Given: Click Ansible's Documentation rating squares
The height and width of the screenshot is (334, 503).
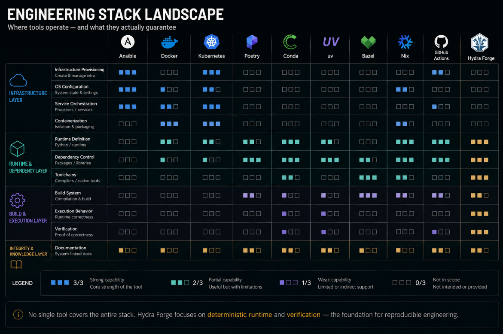Looking at the screenshot, I should [128, 251].
